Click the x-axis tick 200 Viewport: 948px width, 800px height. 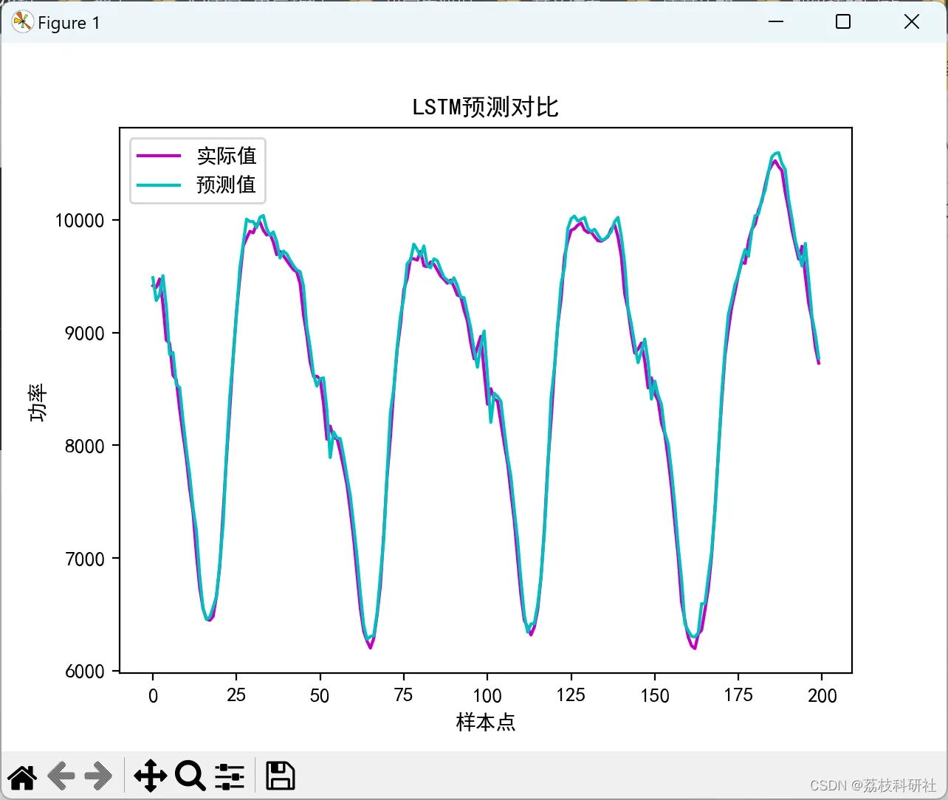point(822,696)
